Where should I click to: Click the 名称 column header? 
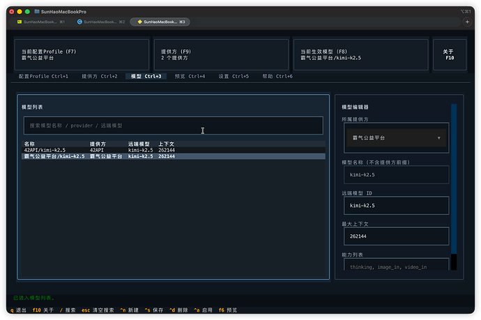pyautogui.click(x=29, y=144)
